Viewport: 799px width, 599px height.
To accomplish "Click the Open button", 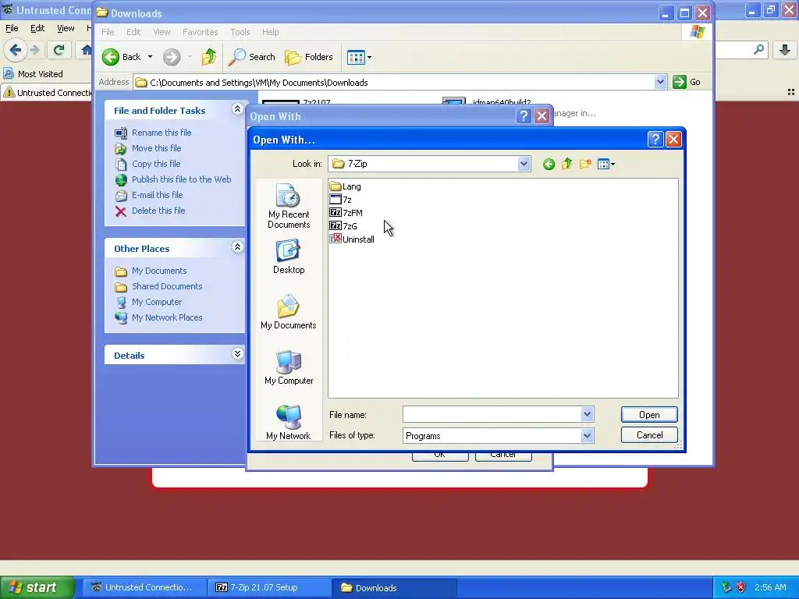I will (649, 415).
